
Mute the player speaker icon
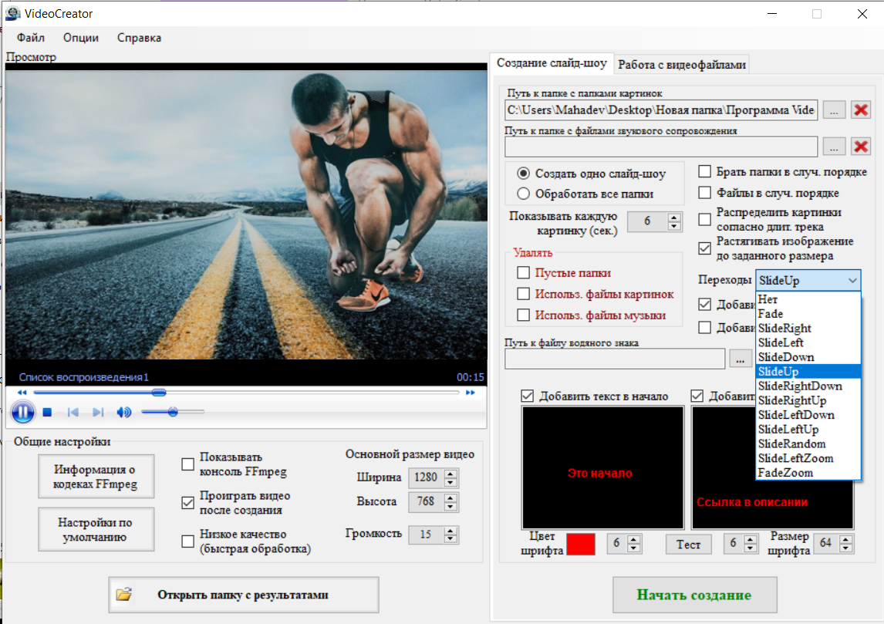coord(123,413)
